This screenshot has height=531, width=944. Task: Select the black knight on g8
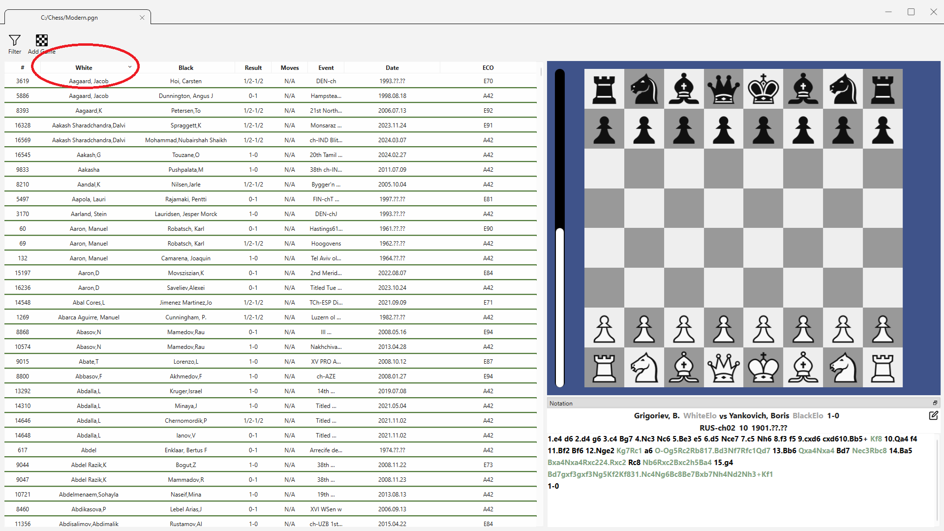pyautogui.click(x=843, y=89)
